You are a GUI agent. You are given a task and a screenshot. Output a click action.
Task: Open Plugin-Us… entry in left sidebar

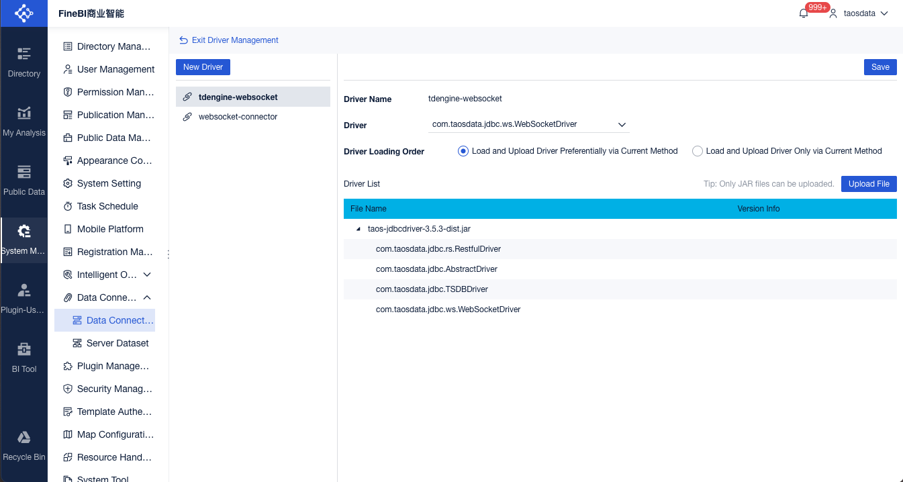click(x=24, y=299)
